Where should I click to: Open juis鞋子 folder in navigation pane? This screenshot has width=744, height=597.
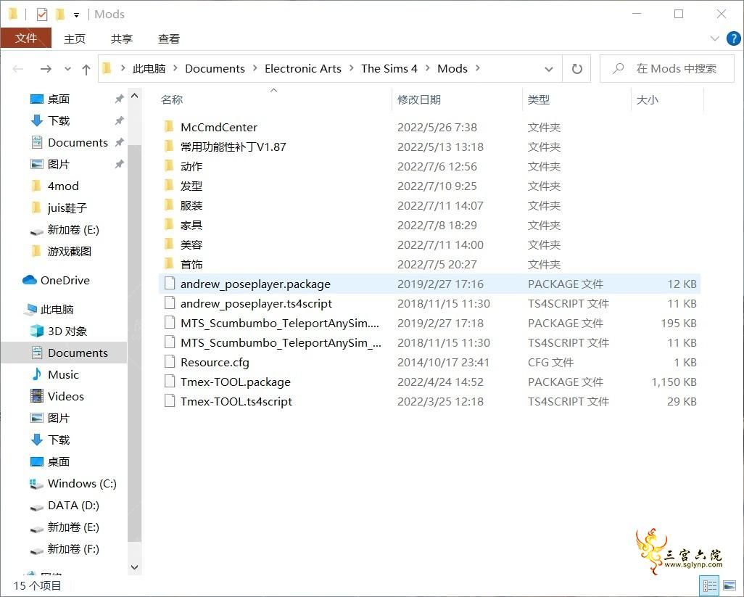click(x=67, y=208)
